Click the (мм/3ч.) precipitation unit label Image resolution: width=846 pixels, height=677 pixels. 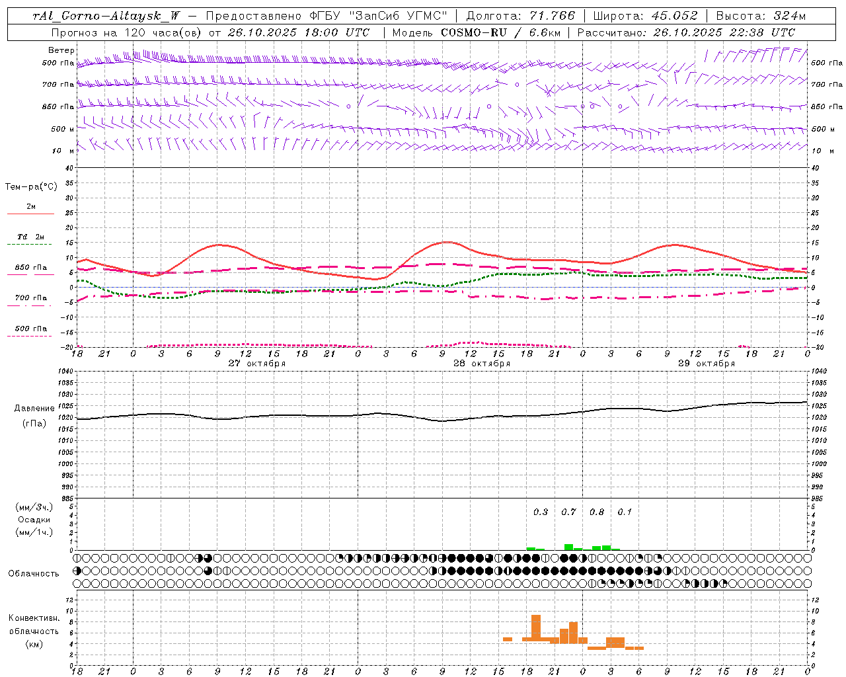tap(34, 507)
